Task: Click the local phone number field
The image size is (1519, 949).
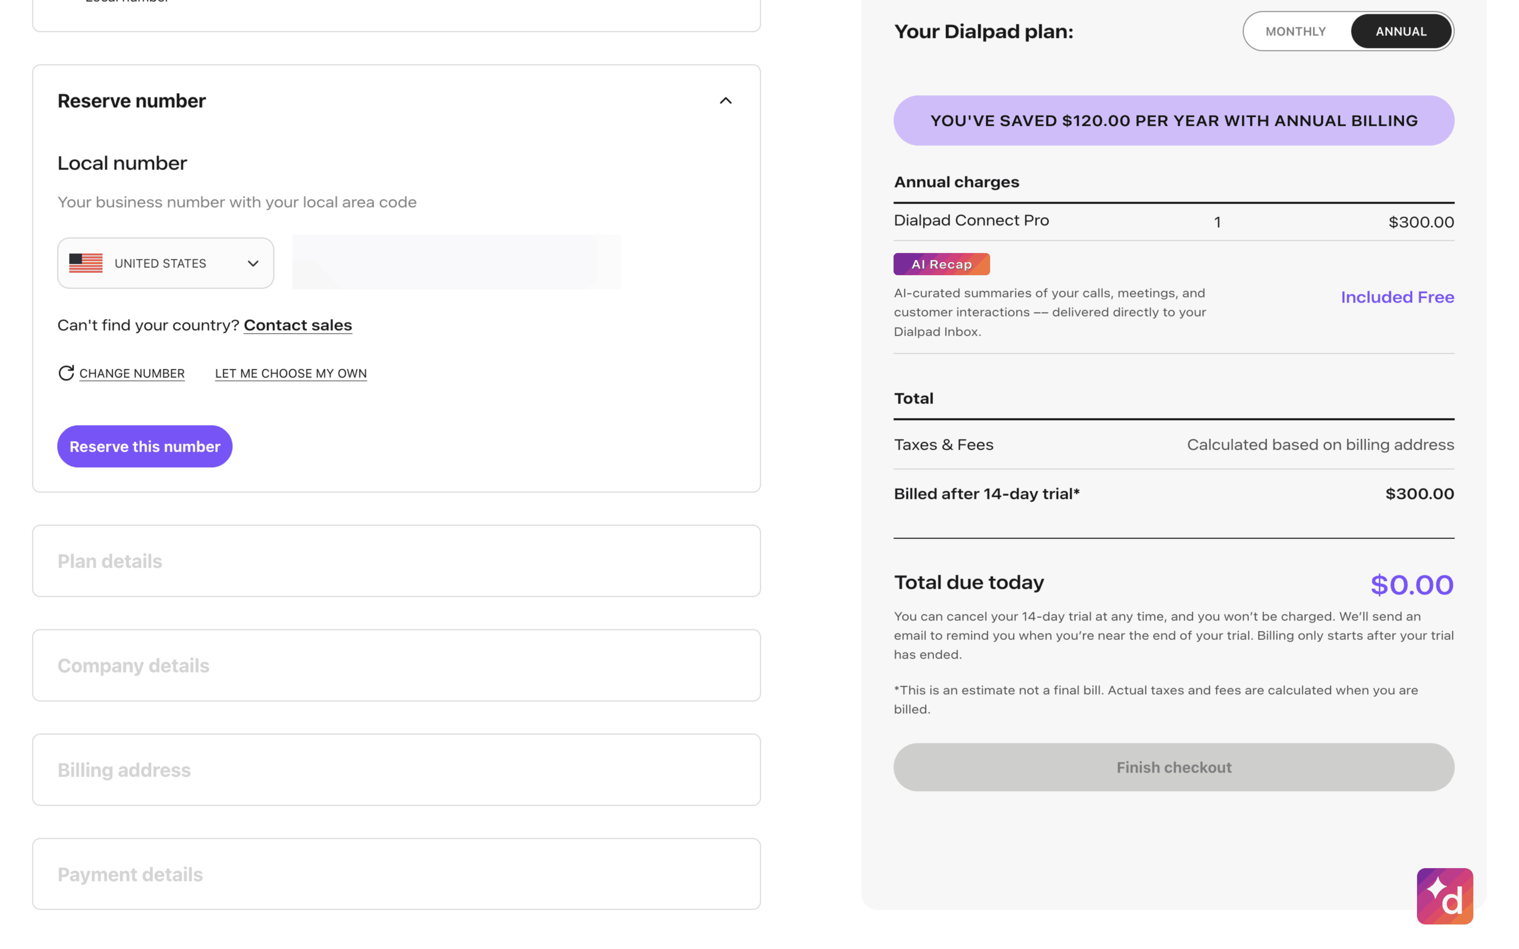Action: click(456, 262)
